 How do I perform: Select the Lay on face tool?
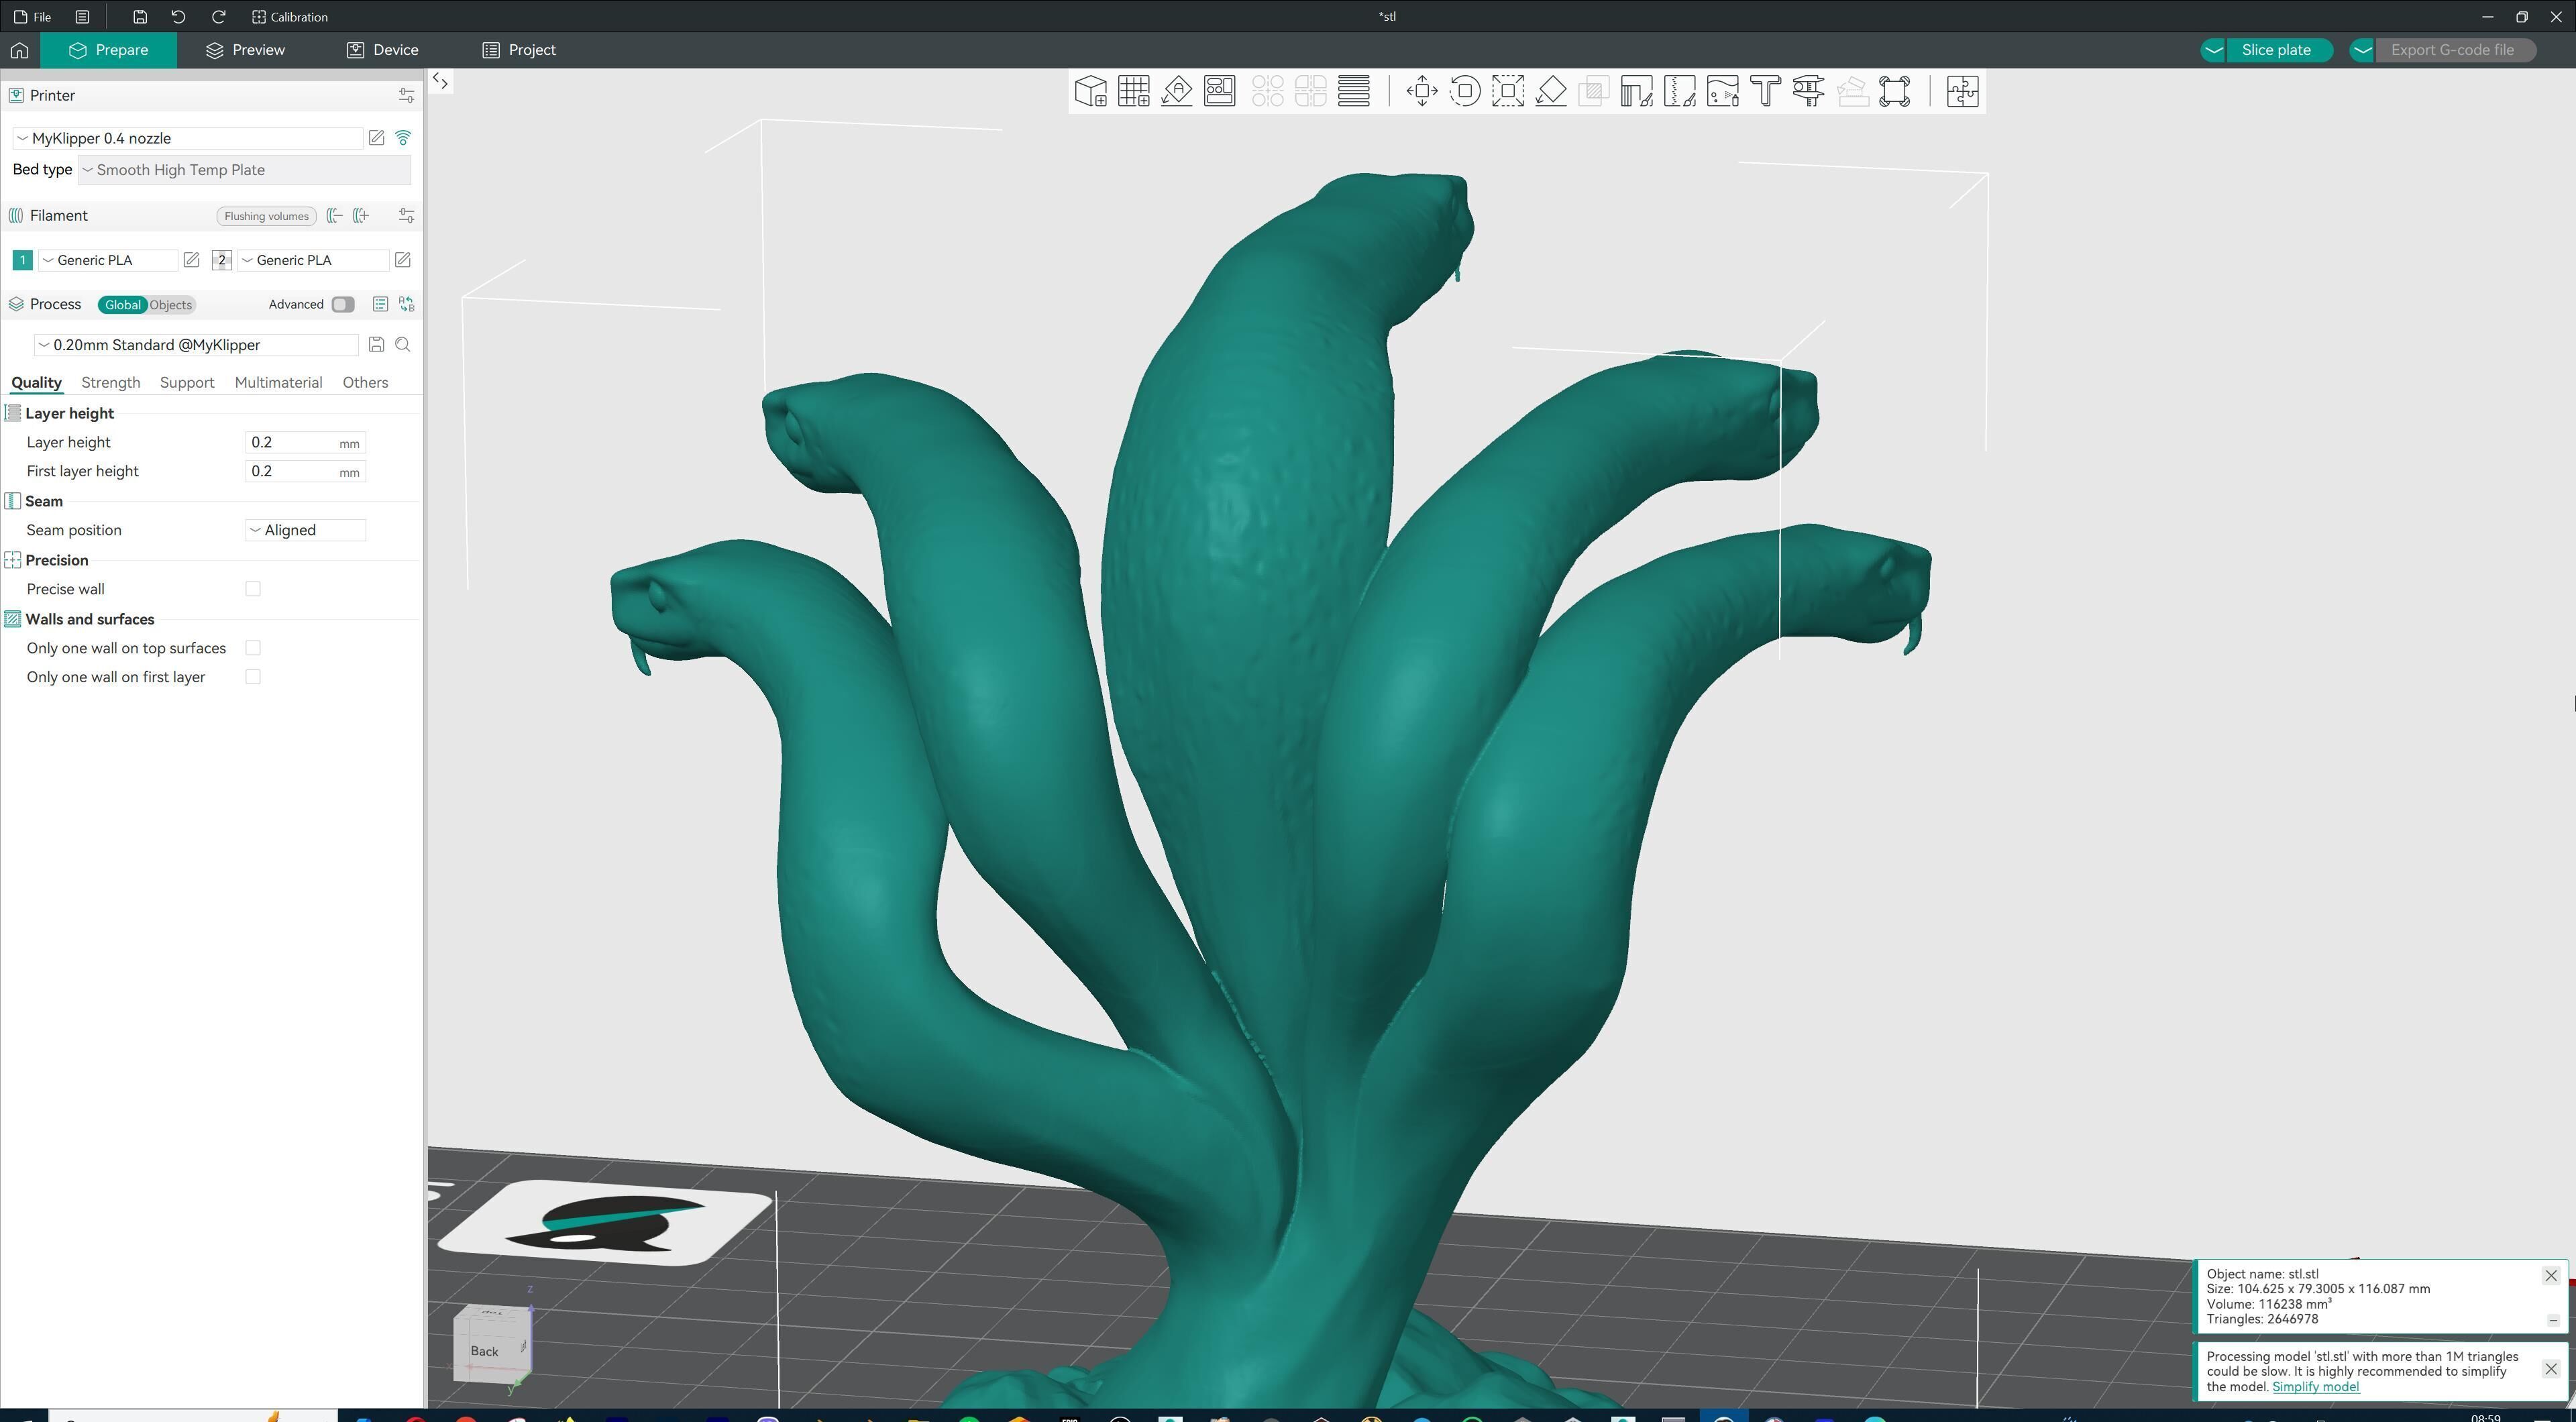coord(1550,91)
